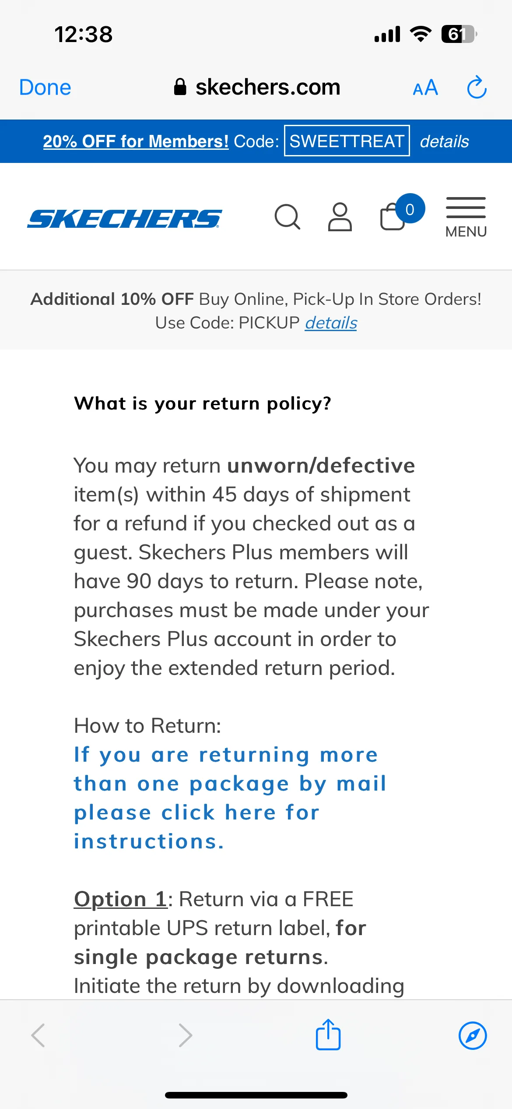Open details link in blue banner
The image size is (512, 1109).
point(444,141)
